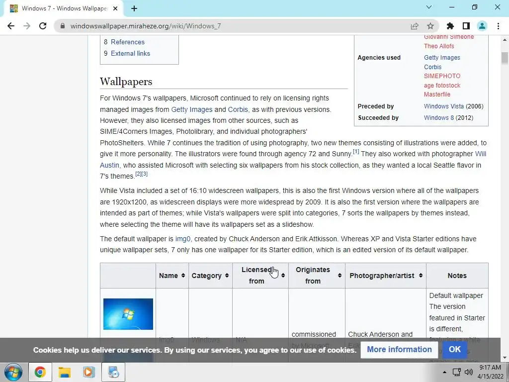Follow the Corbis link in the paragraph

point(238,109)
